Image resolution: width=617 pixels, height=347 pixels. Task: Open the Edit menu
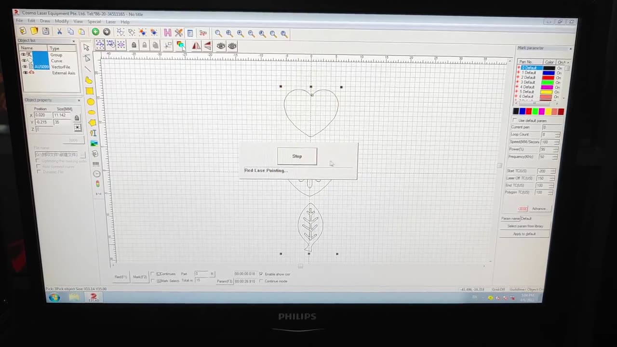[31, 21]
